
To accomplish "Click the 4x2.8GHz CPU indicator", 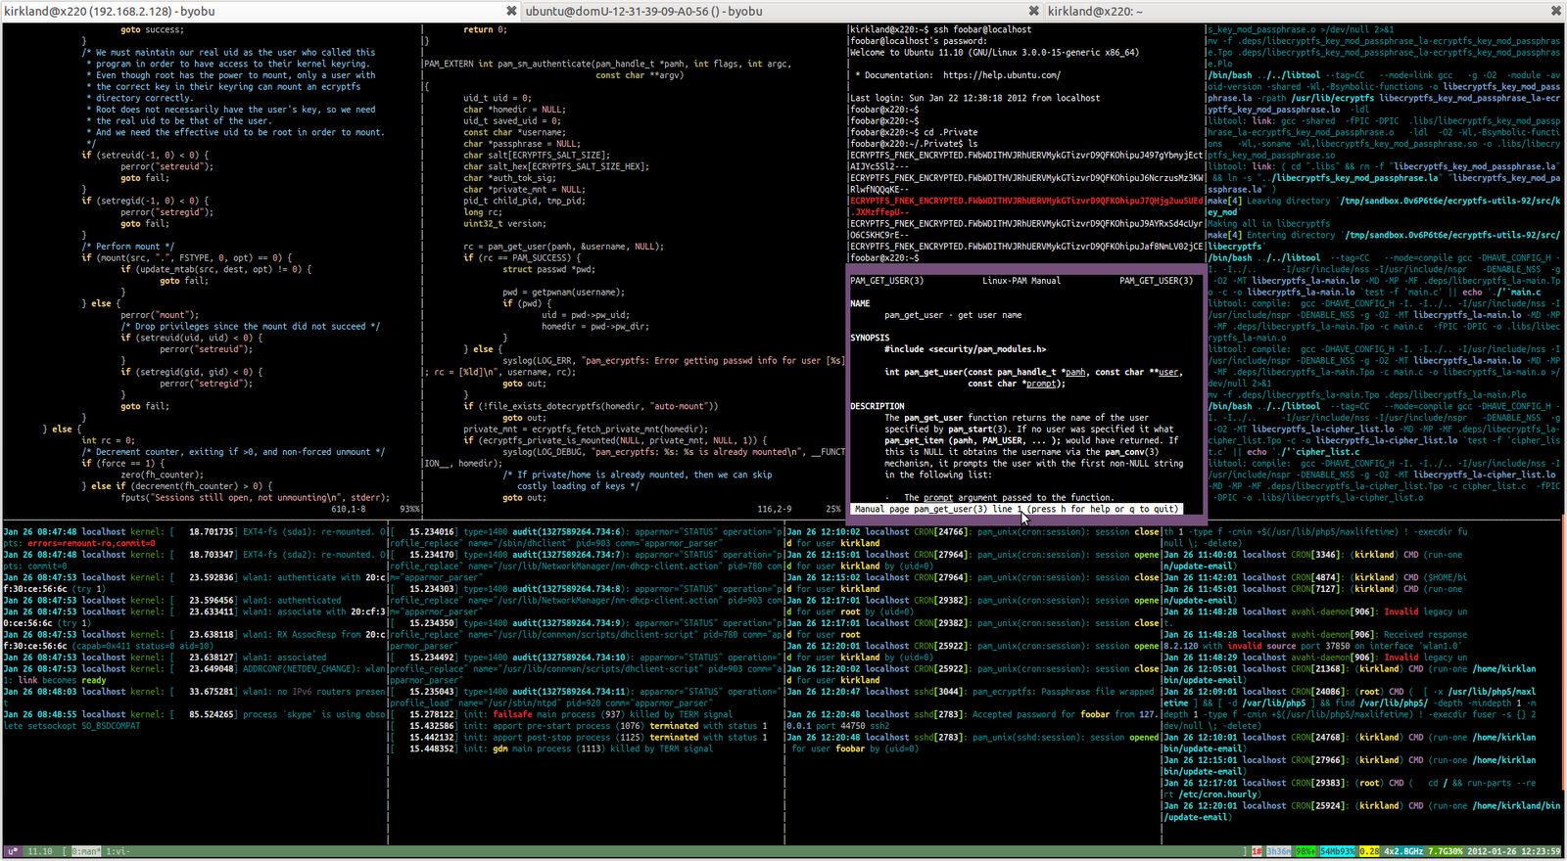I will (1402, 851).
